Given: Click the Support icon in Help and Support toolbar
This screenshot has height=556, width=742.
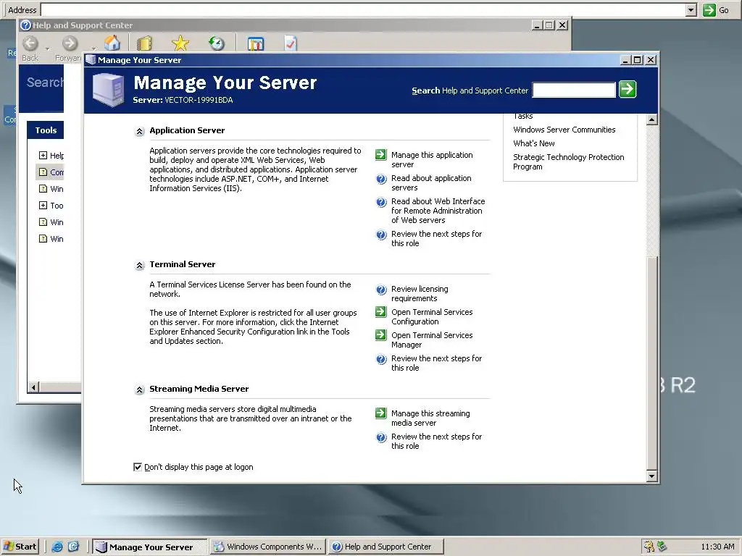Looking at the screenshot, I should [256, 44].
